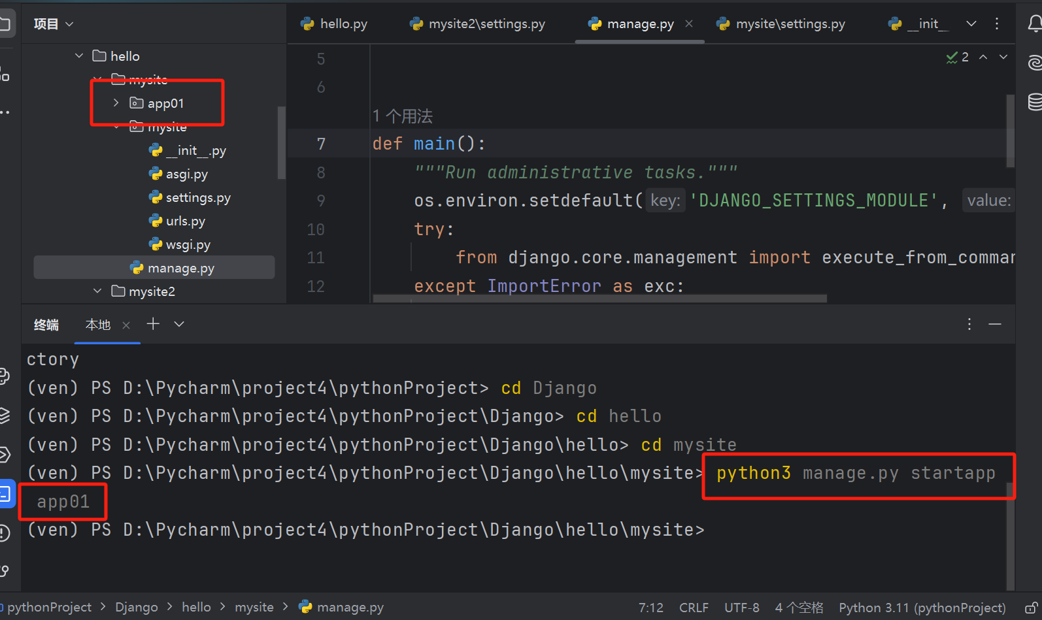Open the Git tool window icon
Image resolution: width=1042 pixels, height=620 pixels.
pyautogui.click(x=5, y=571)
